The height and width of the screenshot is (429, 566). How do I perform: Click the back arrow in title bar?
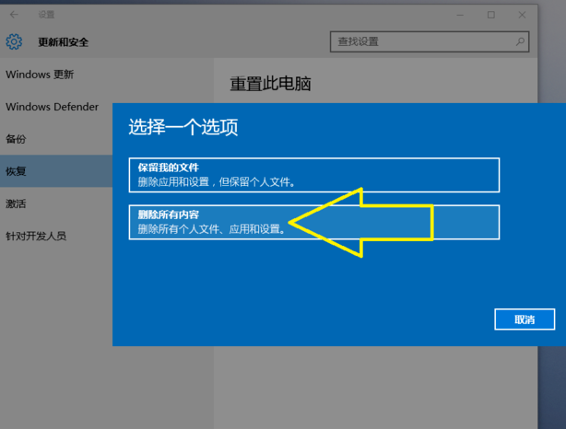[14, 15]
